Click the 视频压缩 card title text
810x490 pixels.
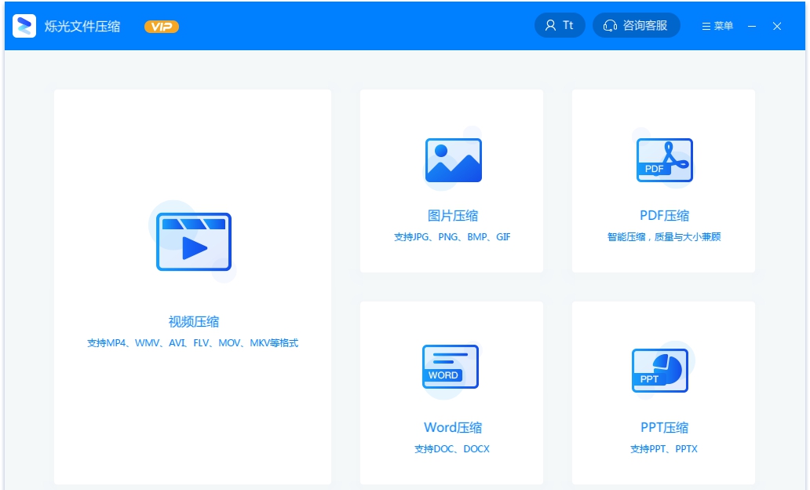coord(192,321)
